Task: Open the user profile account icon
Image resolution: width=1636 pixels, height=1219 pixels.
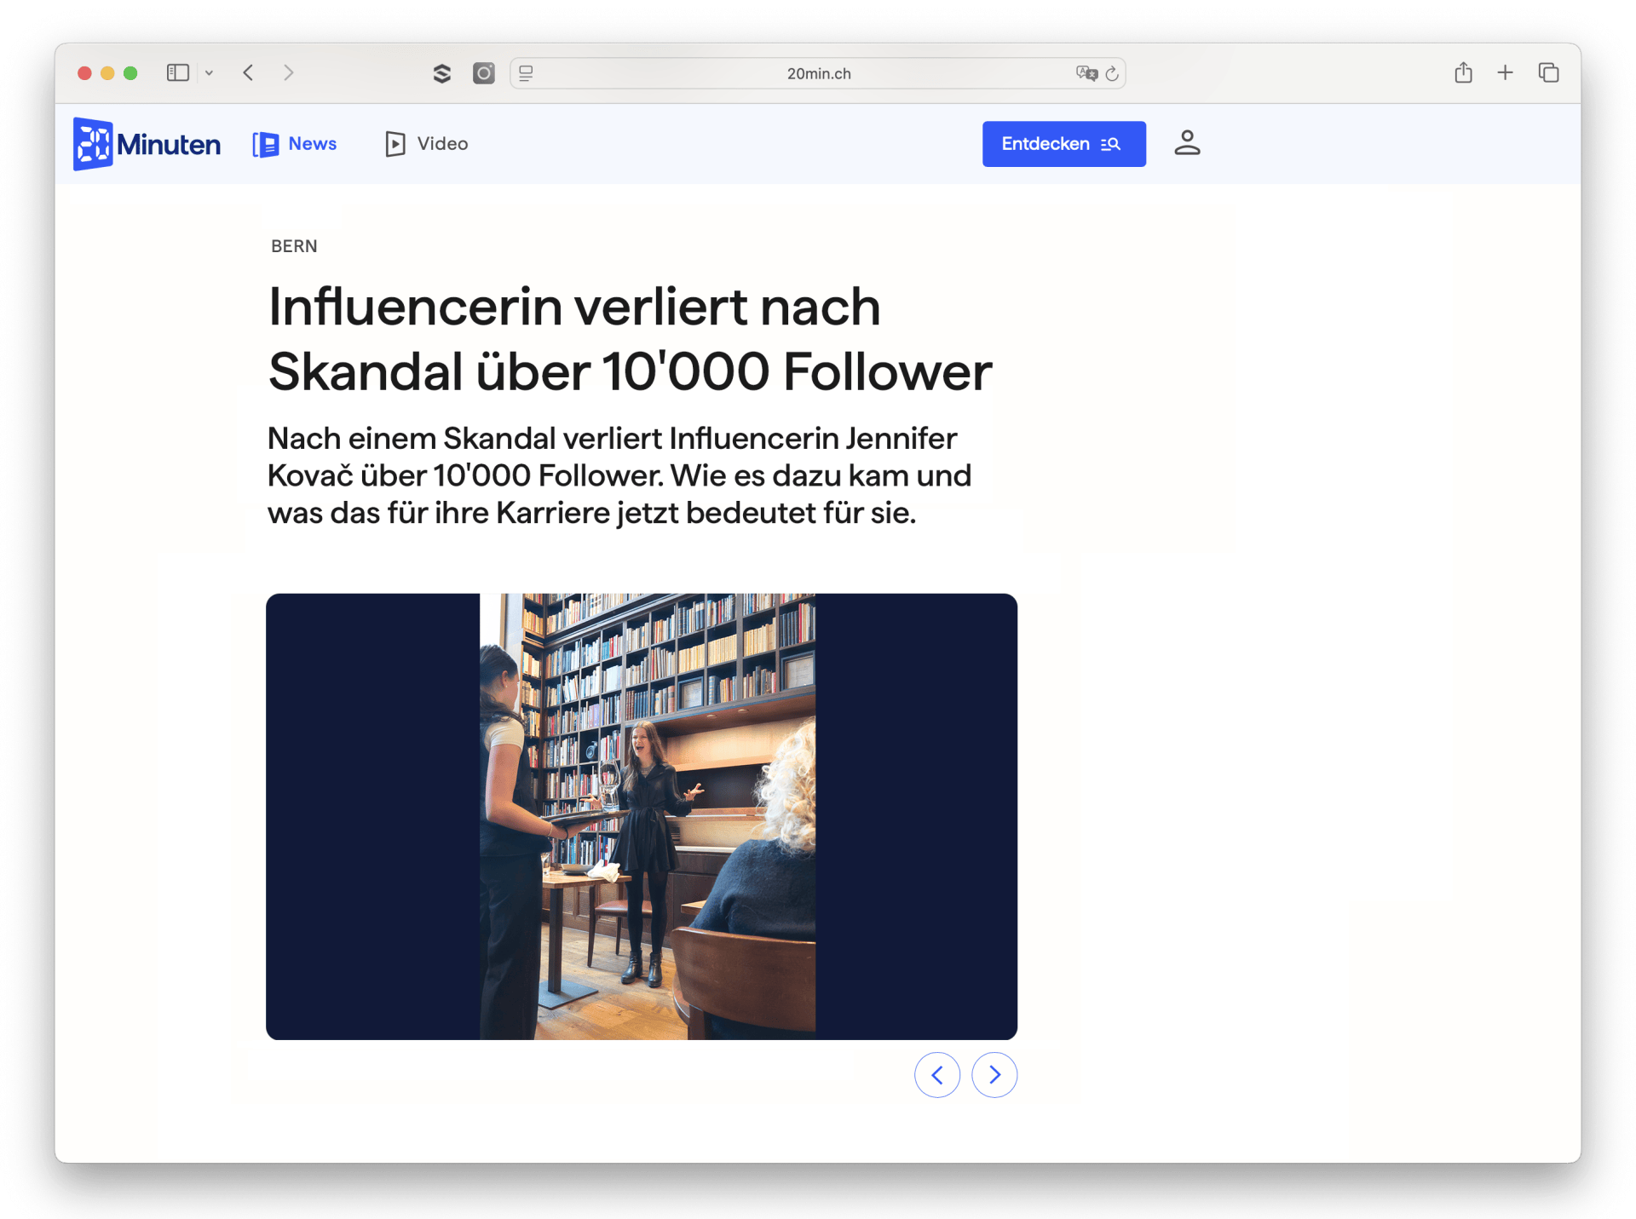Action: [1187, 144]
